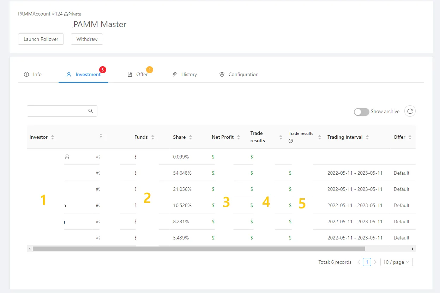Screen dimensions: 440x293
Task: Click the PAMM Master title
Action: click(x=100, y=24)
